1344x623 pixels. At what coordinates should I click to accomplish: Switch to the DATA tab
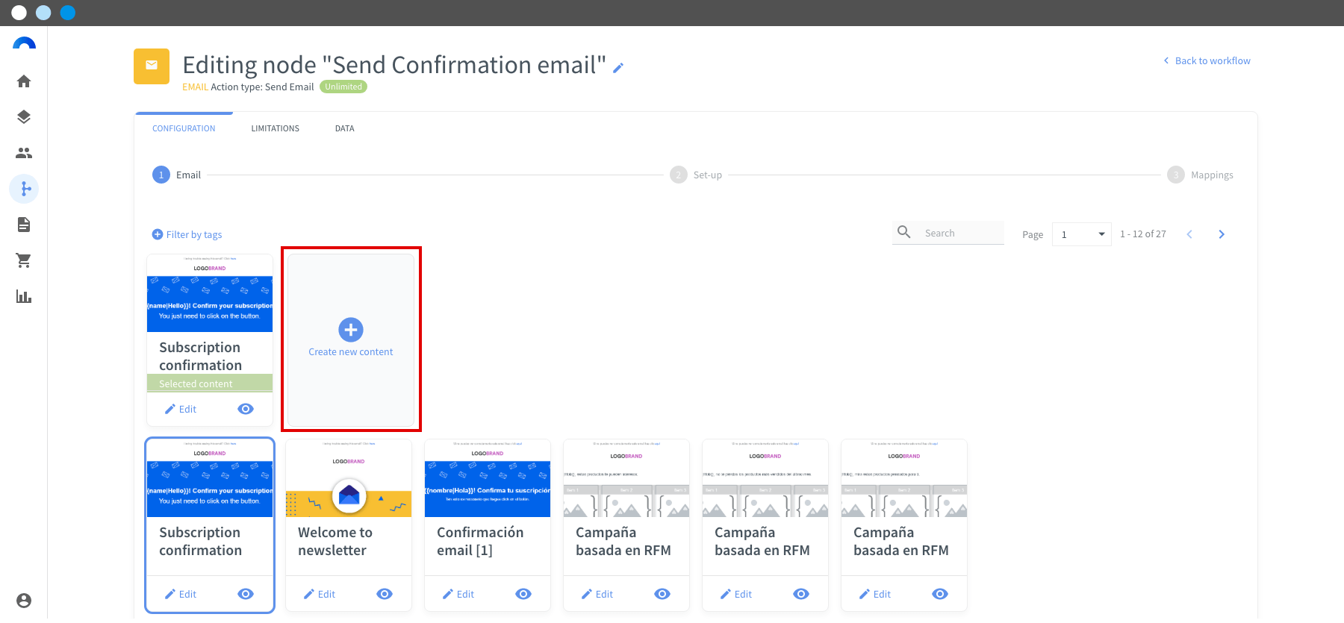(x=345, y=128)
